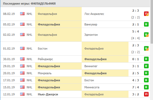Open the Монреаль team link
Screen dimensions: 153x100
click(45, 73)
